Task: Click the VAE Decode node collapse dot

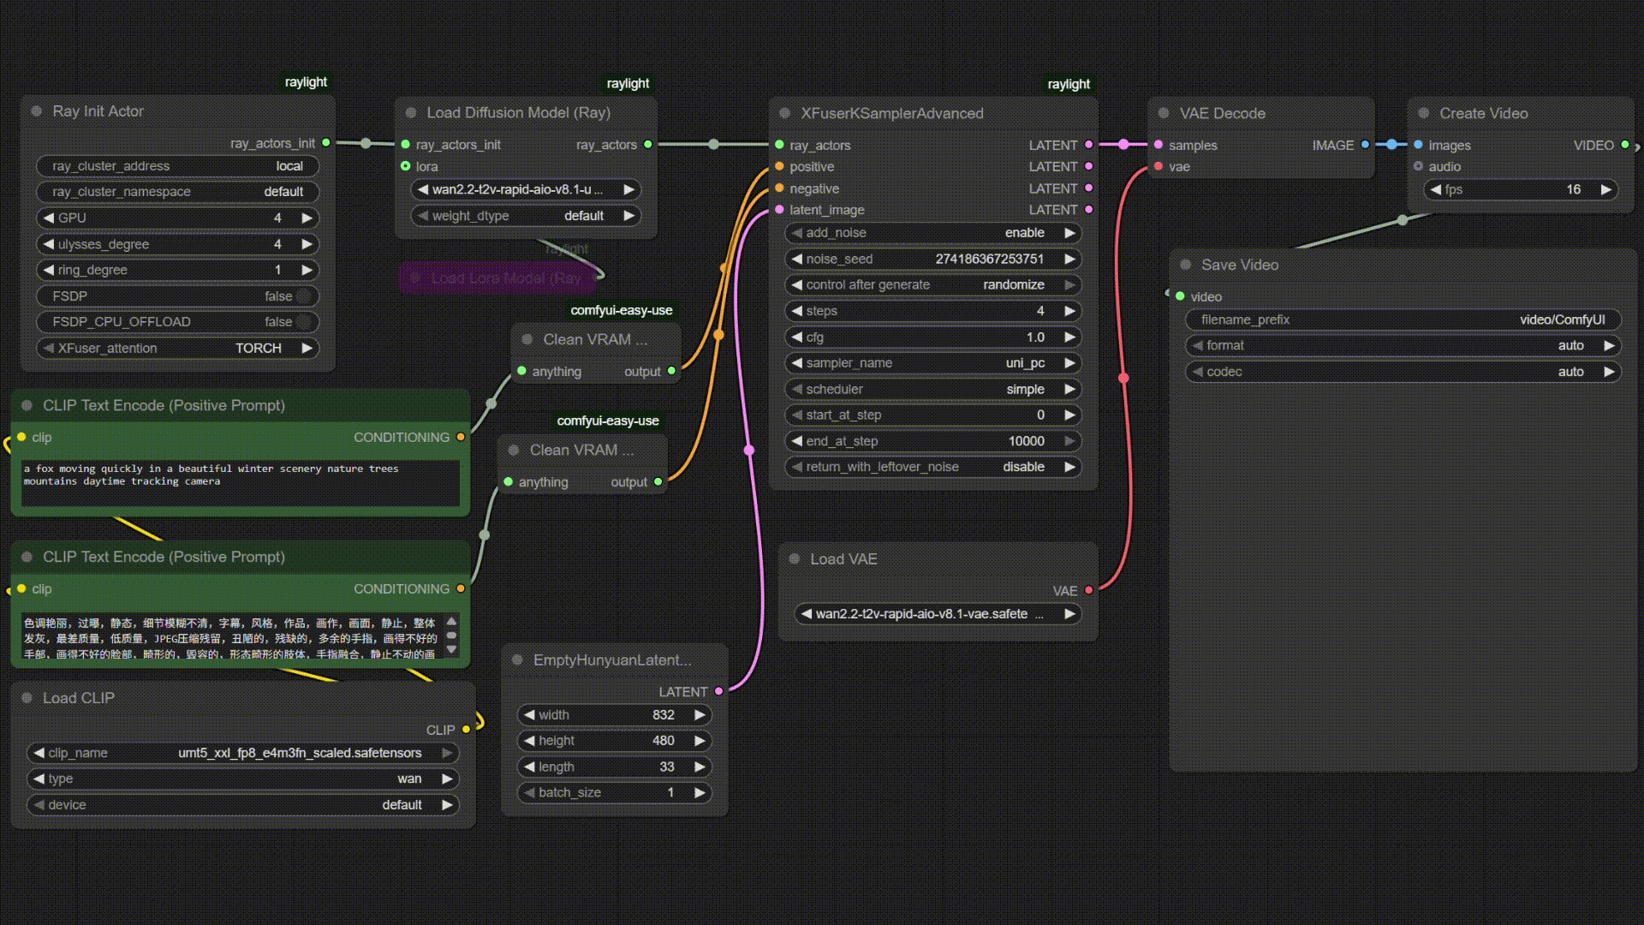Action: [x=1164, y=113]
